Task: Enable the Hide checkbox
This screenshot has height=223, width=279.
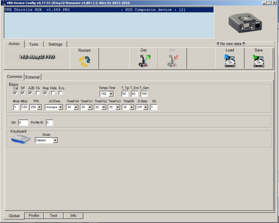Action: point(53,93)
